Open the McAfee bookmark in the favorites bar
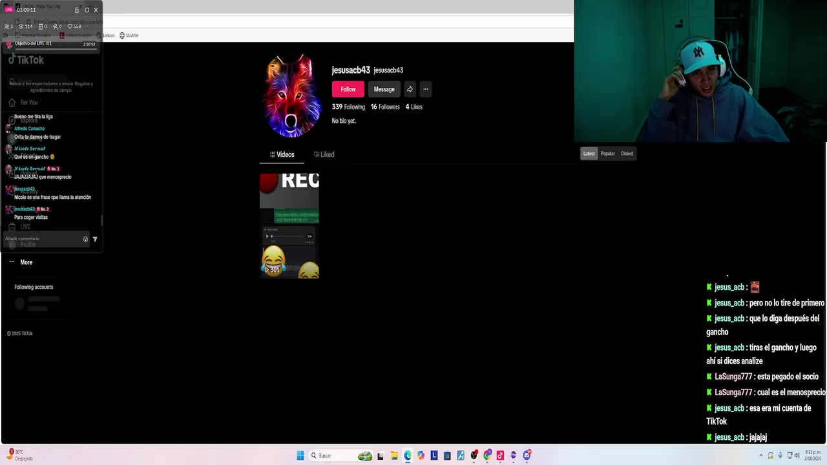Screen dimensions: 827x465 point(129,36)
